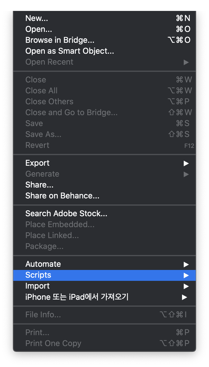Open the Export submenu
The image size is (209, 367).
tap(37, 163)
